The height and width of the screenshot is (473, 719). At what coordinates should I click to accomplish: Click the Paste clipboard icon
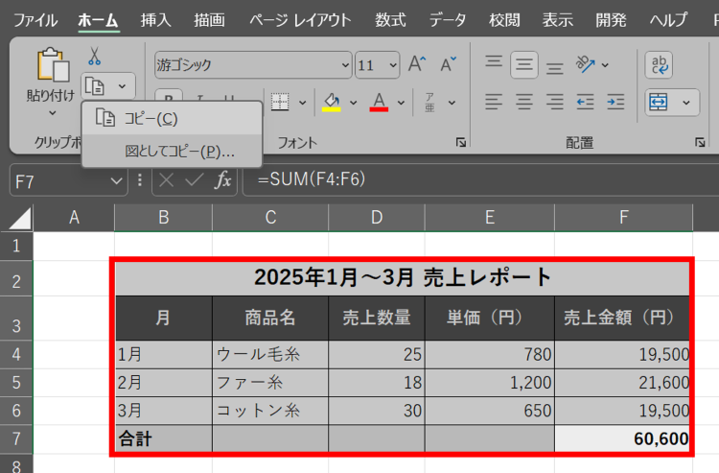point(53,65)
